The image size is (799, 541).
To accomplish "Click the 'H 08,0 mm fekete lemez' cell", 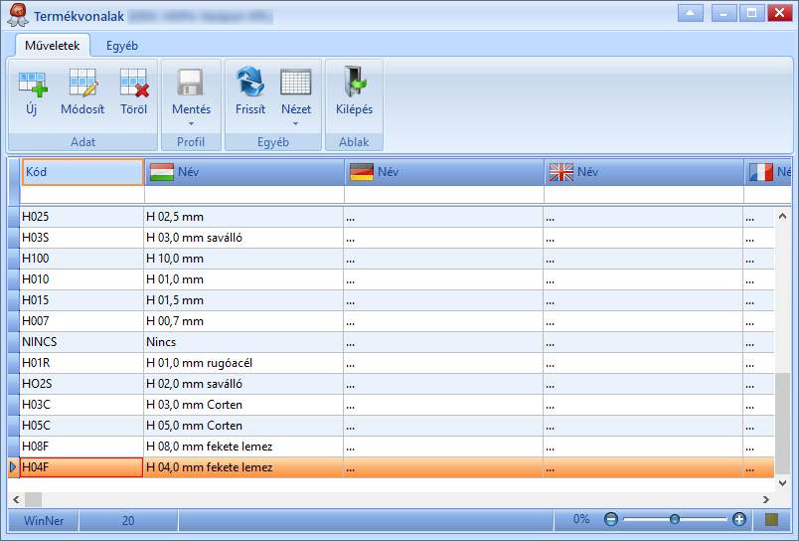I will pos(244,447).
